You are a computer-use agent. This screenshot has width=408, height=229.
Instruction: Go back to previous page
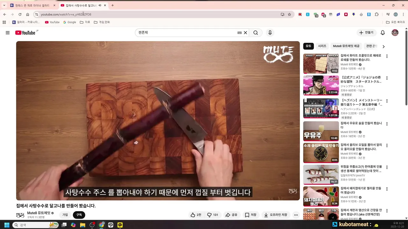4,14
